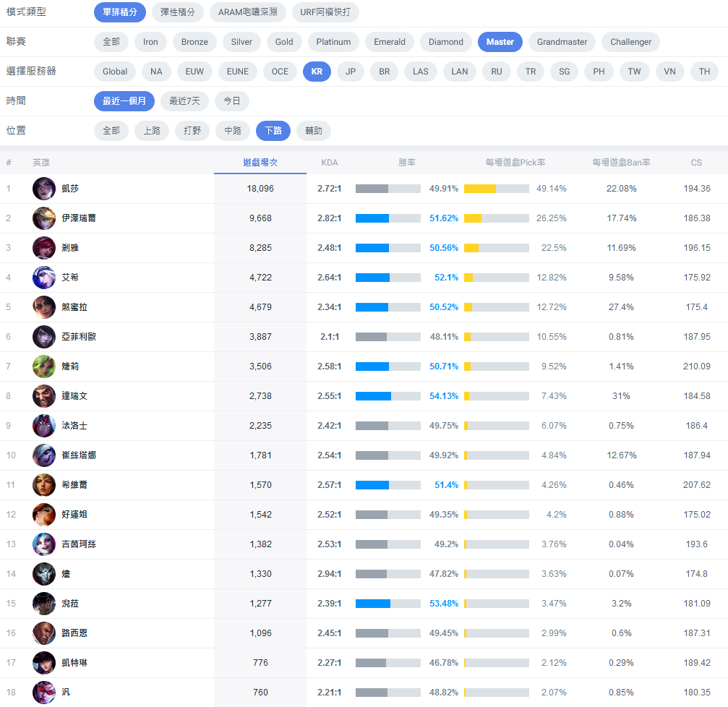Click the 泥菈 champion avatar

(x=44, y=604)
